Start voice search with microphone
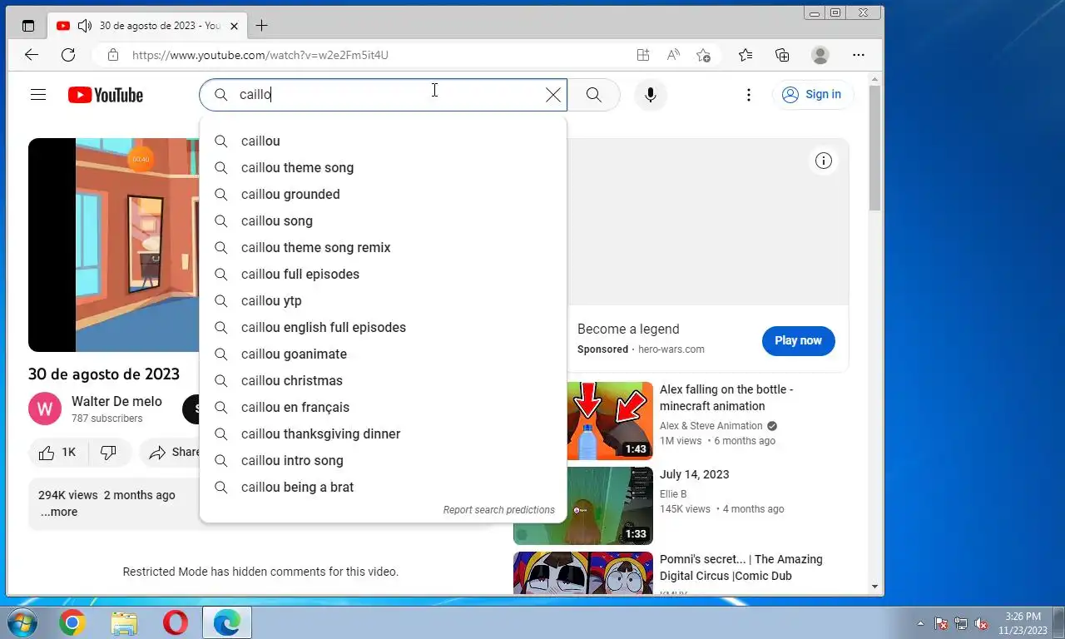Viewport: 1065px width, 639px height. click(x=651, y=95)
